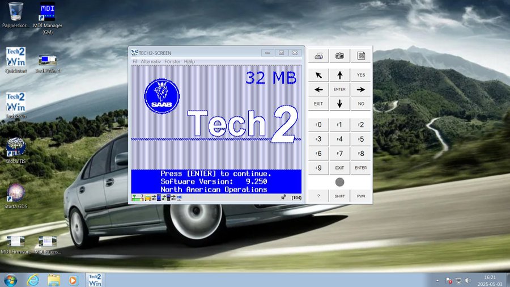Screen dimensions: 510x287
Task: Click the document page icon on the keypad
Action: click(361, 56)
